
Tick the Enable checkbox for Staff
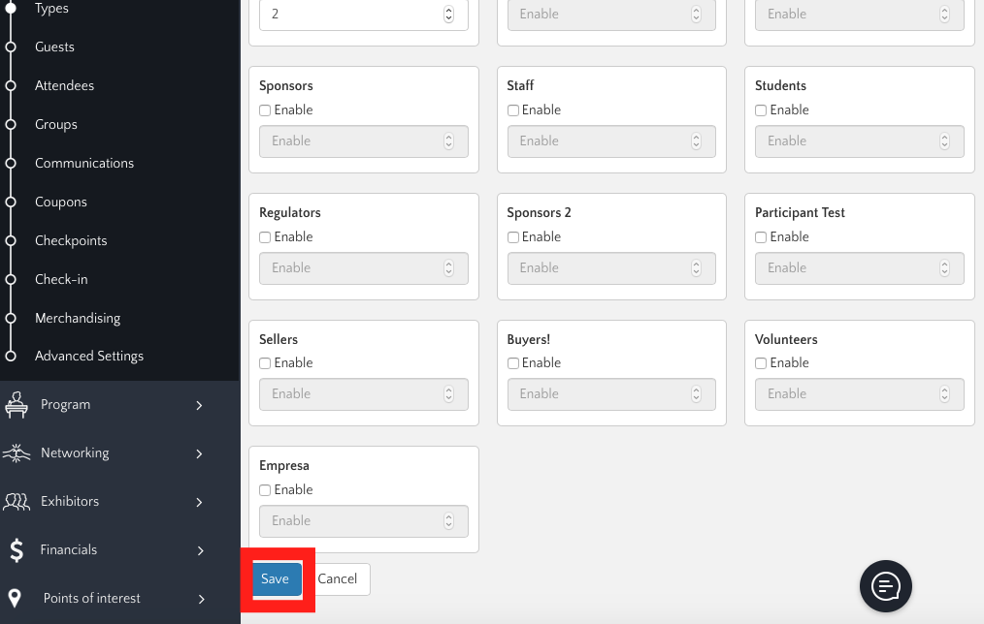[x=513, y=110]
